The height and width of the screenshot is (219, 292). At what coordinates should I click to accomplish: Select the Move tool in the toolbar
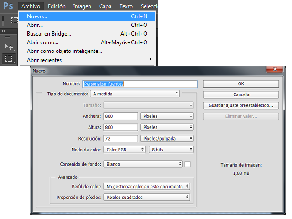(x=9, y=47)
